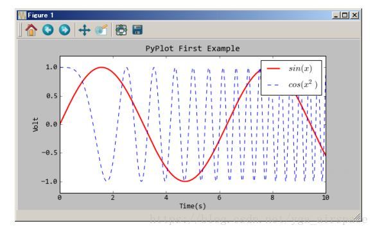
Task: Click the window resize grip corner
Action: [x=357, y=217]
